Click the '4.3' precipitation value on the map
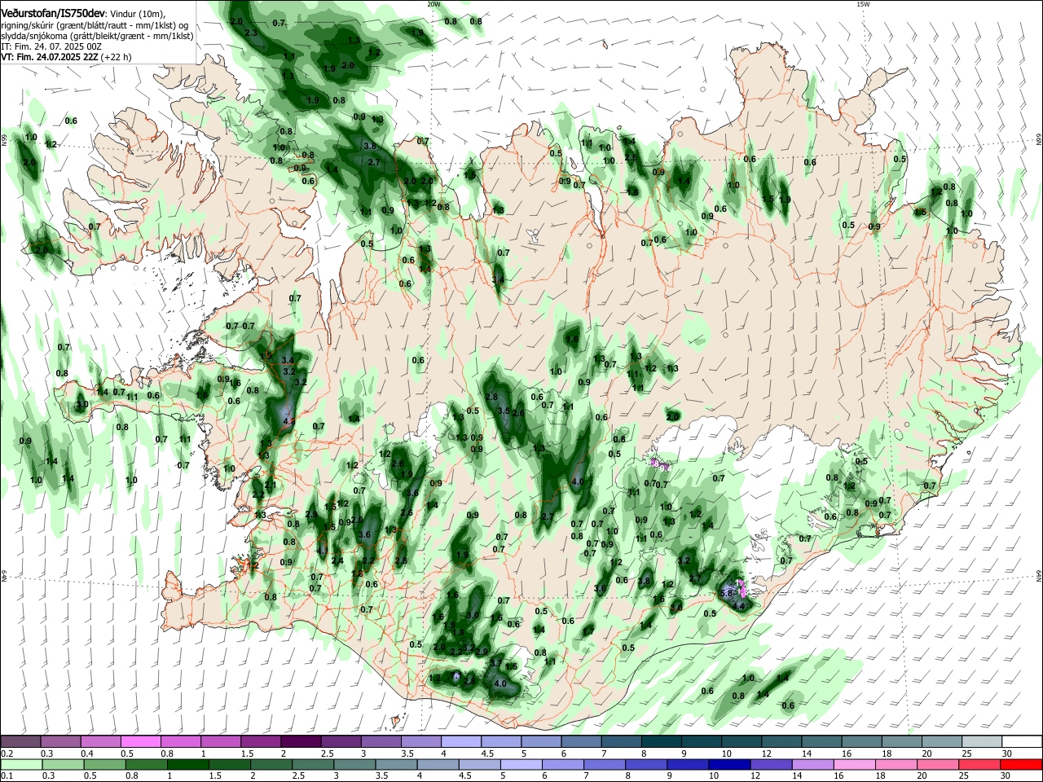Viewport: 1043px width, 782px height. 288,421
